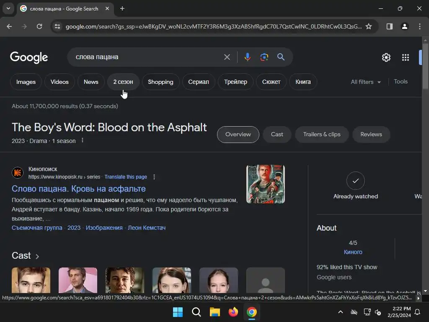
Task: Open three-dot menu next to Kinopoisk result
Action: (154, 177)
